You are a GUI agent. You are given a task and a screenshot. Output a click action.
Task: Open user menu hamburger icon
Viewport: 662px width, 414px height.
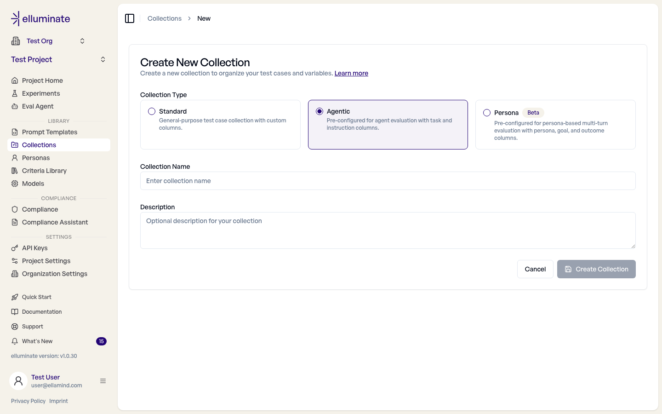click(103, 381)
